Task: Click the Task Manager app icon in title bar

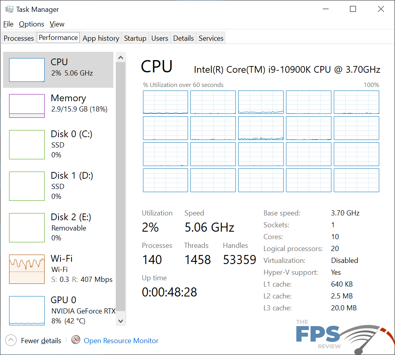Action: (x=9, y=9)
